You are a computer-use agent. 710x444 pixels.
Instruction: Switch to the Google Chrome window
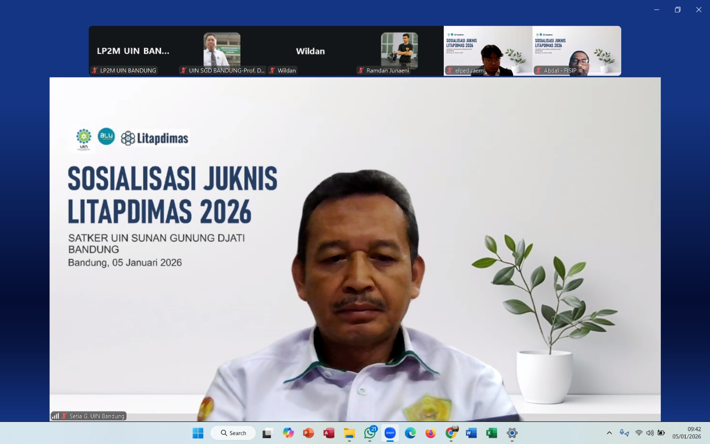451,433
